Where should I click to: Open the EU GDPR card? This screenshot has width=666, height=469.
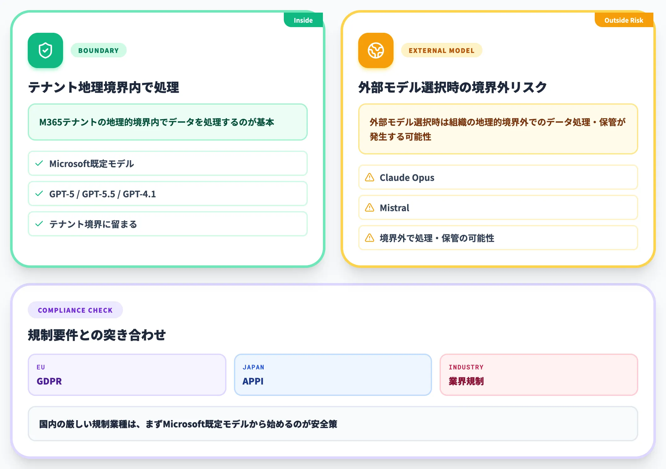point(127,375)
